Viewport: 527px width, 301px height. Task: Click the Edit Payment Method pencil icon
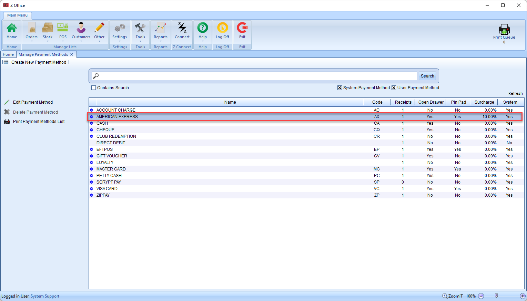(7, 102)
